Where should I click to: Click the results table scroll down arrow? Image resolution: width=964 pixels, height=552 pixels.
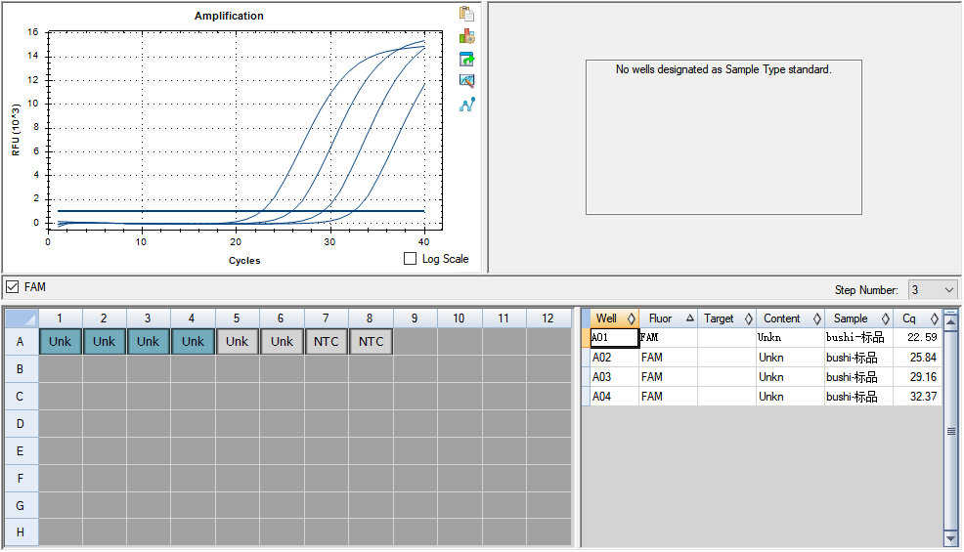(951, 538)
